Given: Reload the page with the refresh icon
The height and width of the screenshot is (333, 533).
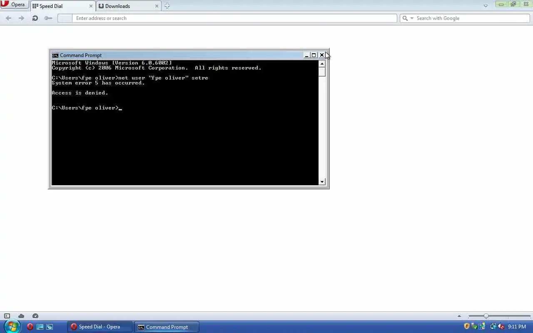Looking at the screenshot, I should 35,18.
